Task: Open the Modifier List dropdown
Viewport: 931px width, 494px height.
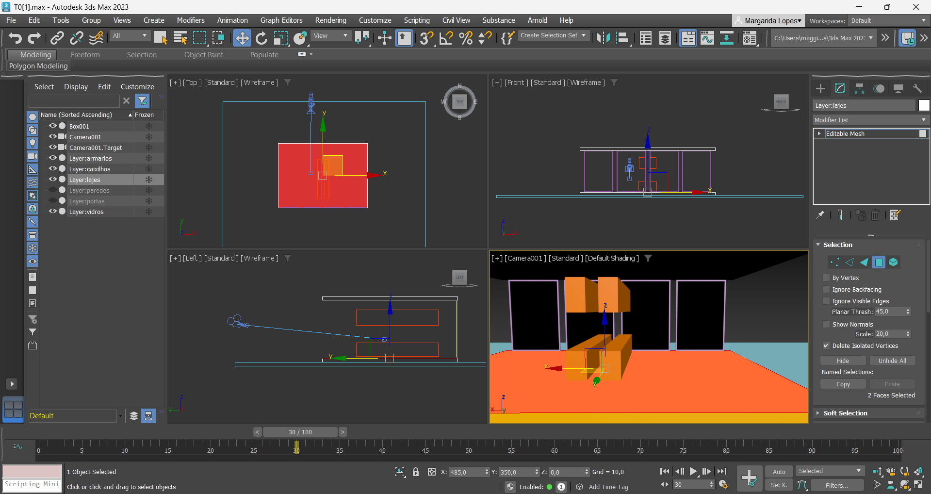Action: click(870, 120)
